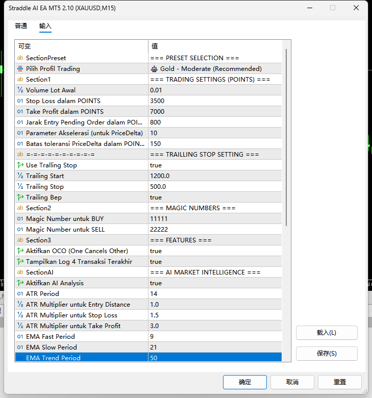Switch to the 普通 tab

pos(21,26)
